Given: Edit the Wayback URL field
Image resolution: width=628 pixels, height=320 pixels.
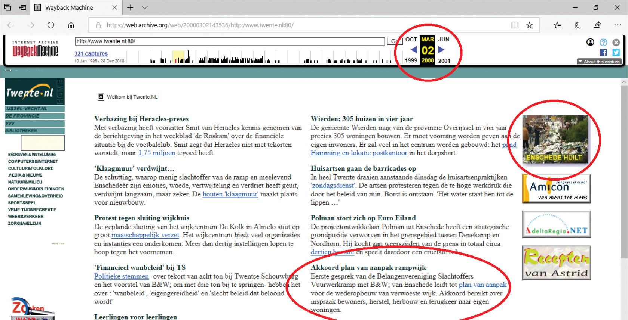Looking at the screenshot, I should [x=230, y=41].
